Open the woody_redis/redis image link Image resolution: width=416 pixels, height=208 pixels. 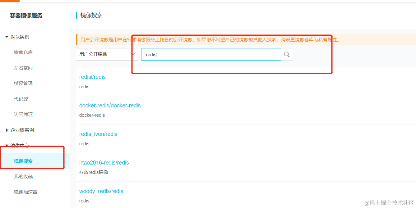pos(101,191)
